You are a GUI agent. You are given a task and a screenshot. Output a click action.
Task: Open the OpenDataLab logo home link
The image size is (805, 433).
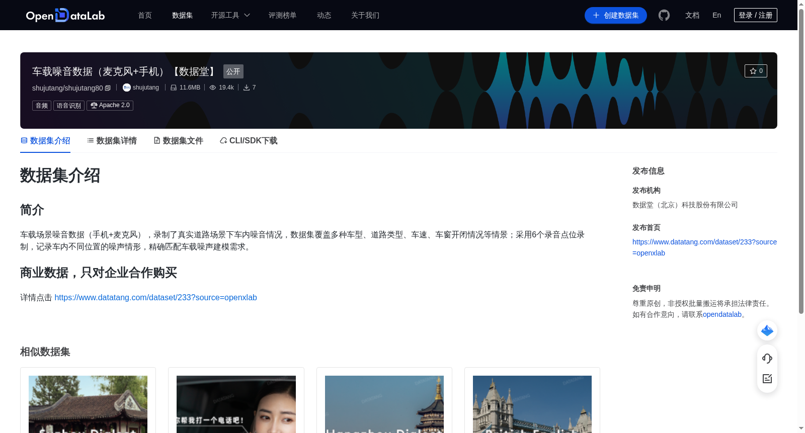pyautogui.click(x=65, y=15)
